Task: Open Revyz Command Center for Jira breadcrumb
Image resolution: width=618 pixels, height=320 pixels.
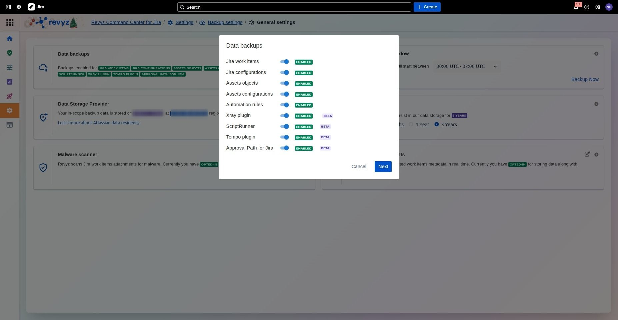Action: 126,22
